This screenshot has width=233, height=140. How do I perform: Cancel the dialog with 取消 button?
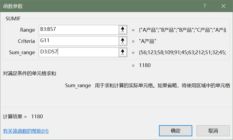(x=213, y=131)
